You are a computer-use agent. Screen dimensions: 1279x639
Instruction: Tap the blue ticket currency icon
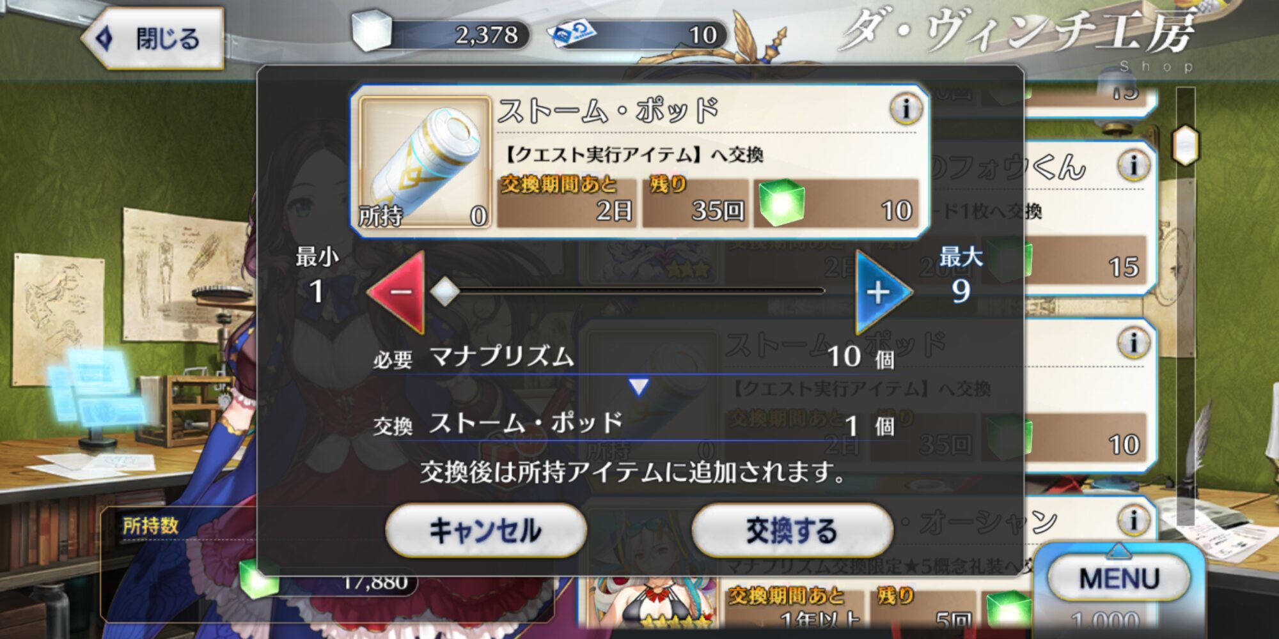pos(573,33)
